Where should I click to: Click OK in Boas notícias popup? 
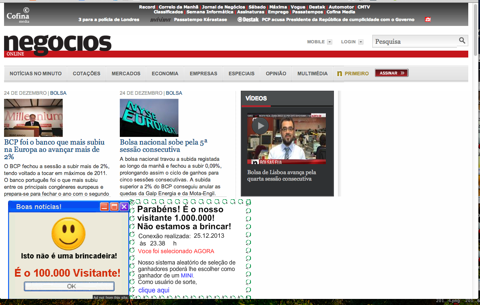click(69, 286)
